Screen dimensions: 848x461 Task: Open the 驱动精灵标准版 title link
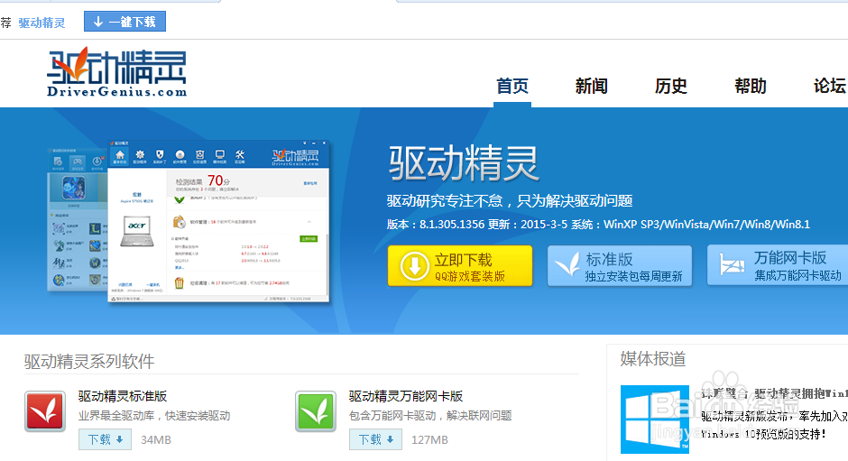(123, 396)
